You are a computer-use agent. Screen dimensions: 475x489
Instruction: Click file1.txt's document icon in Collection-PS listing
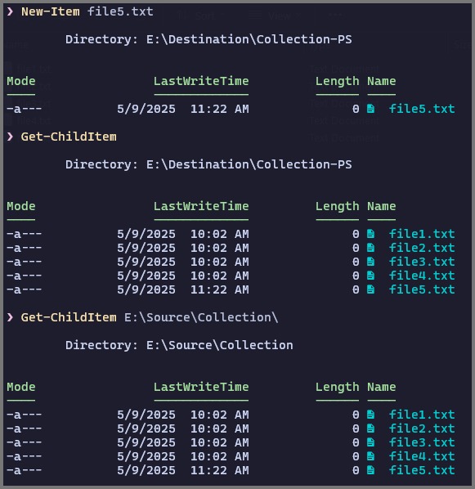click(370, 234)
